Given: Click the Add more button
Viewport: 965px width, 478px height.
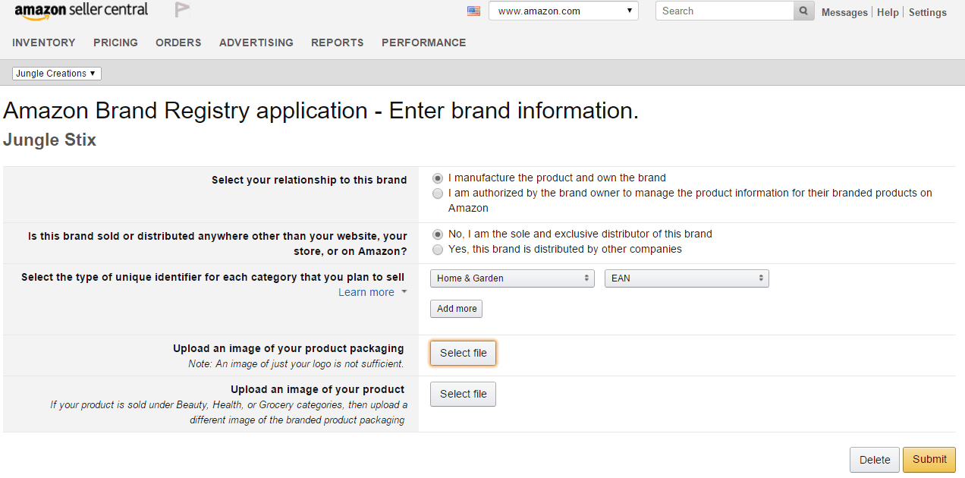Looking at the screenshot, I should pos(457,309).
